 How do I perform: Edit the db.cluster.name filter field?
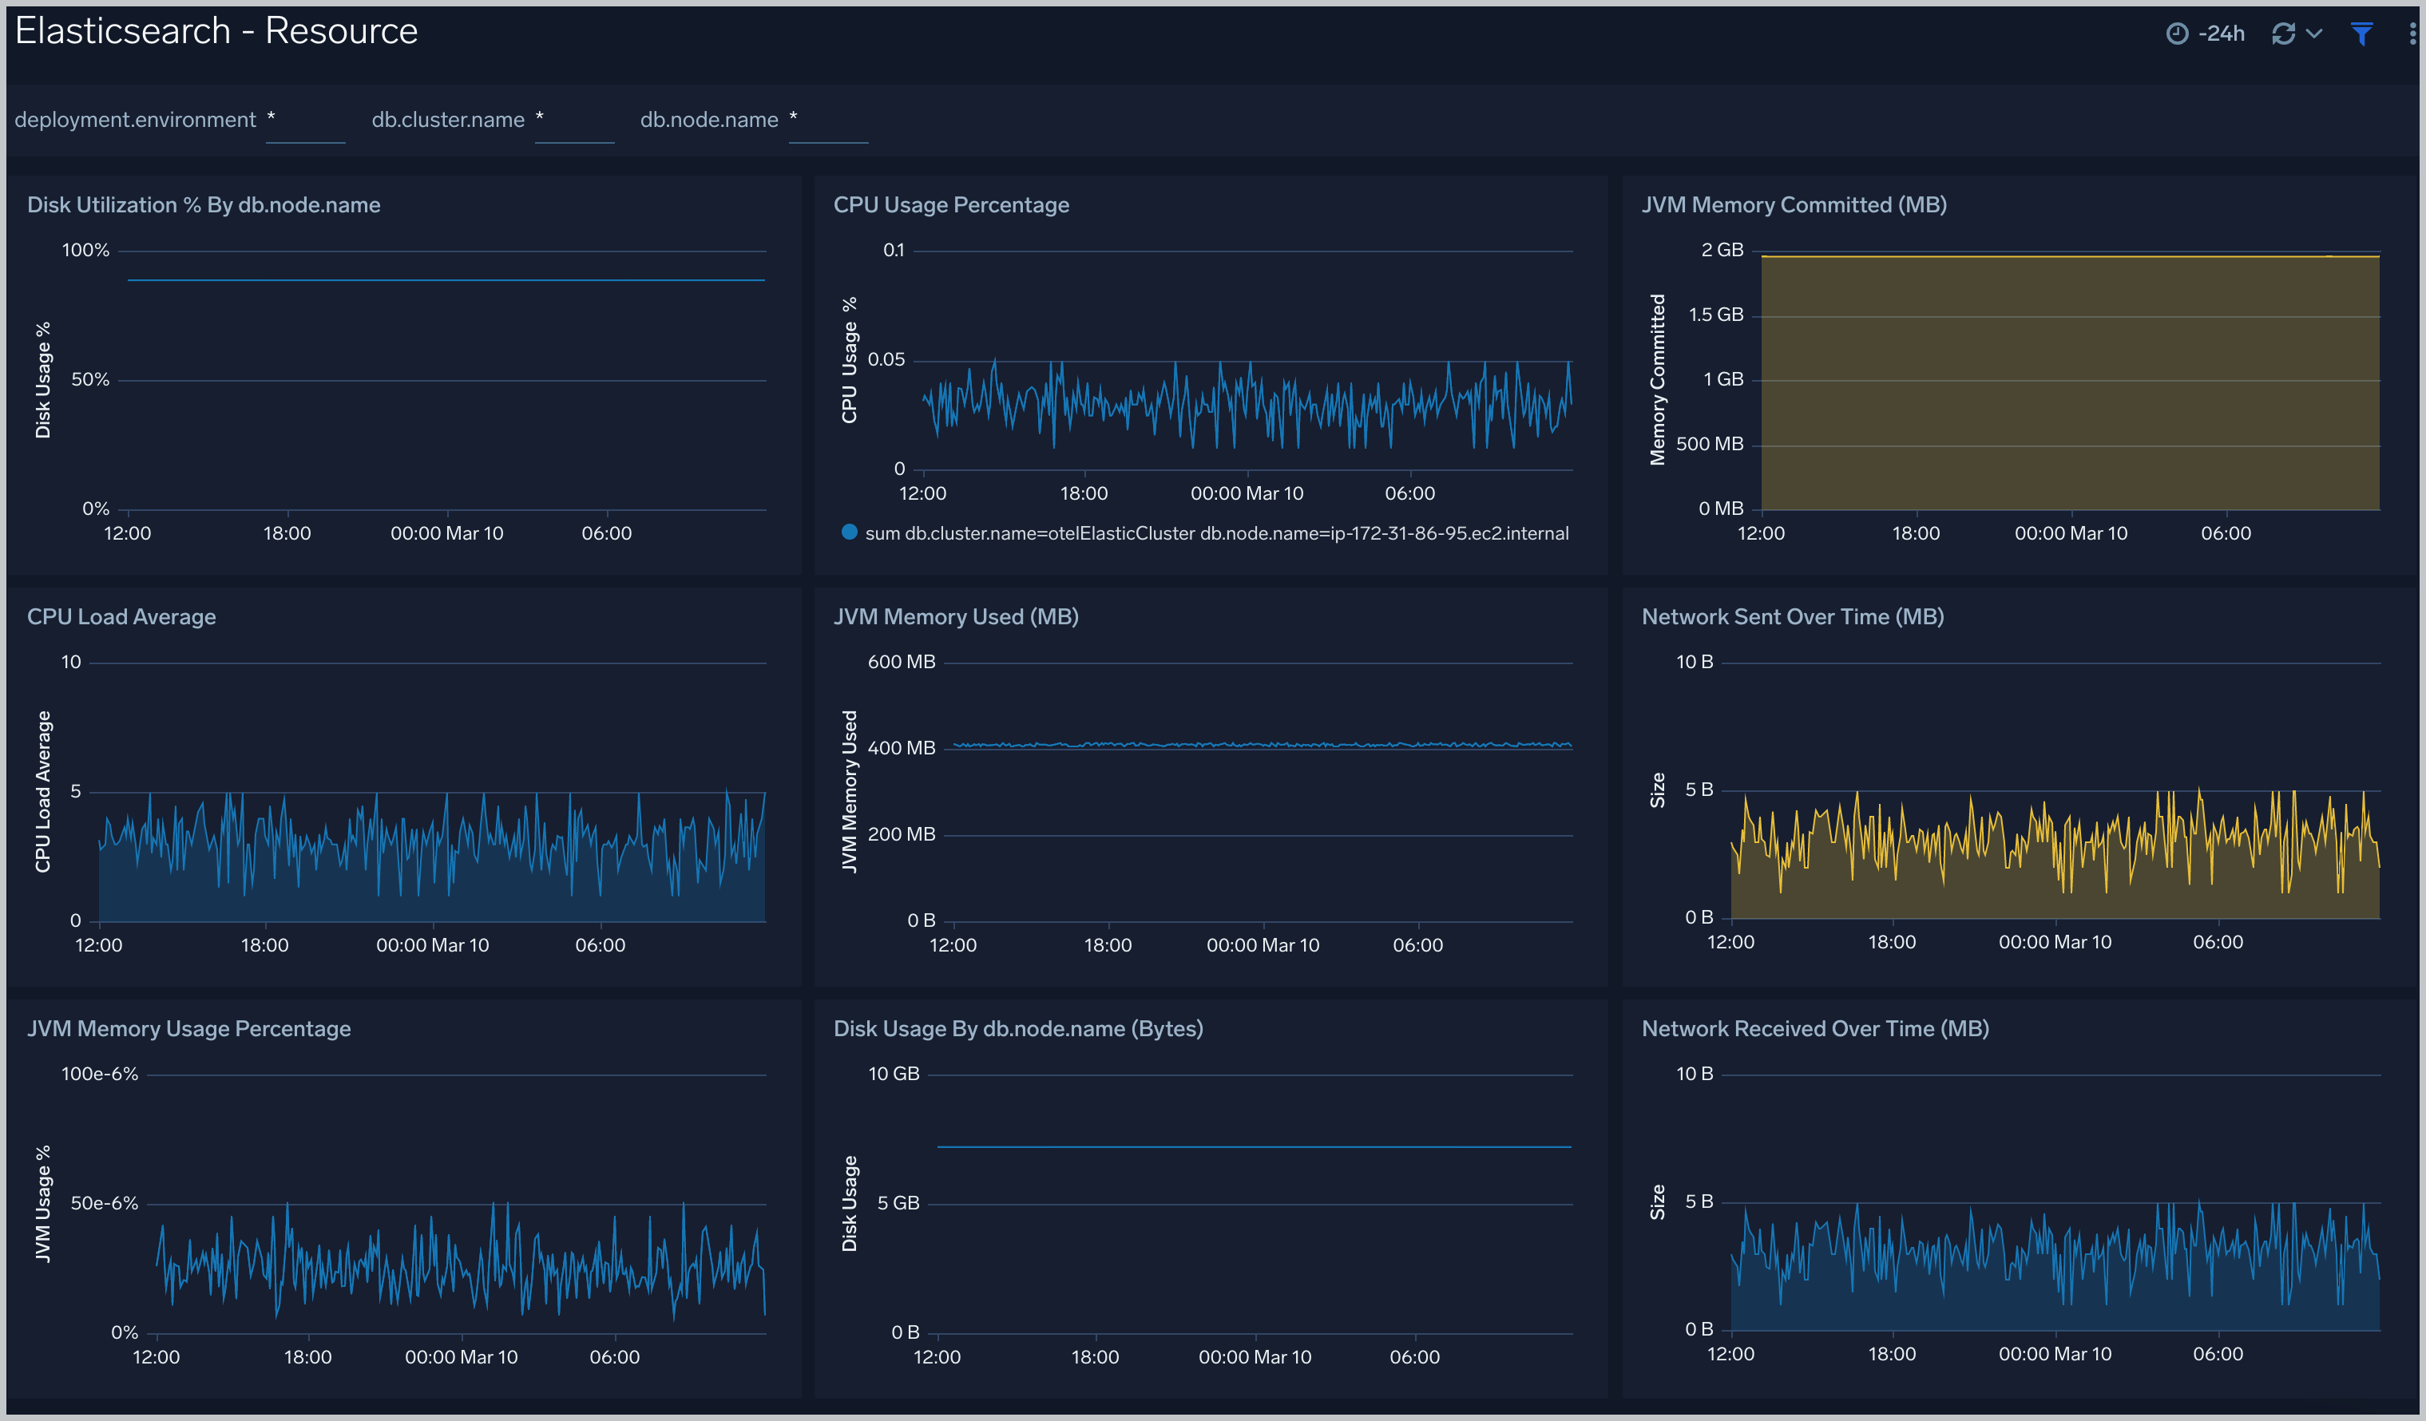pos(575,121)
